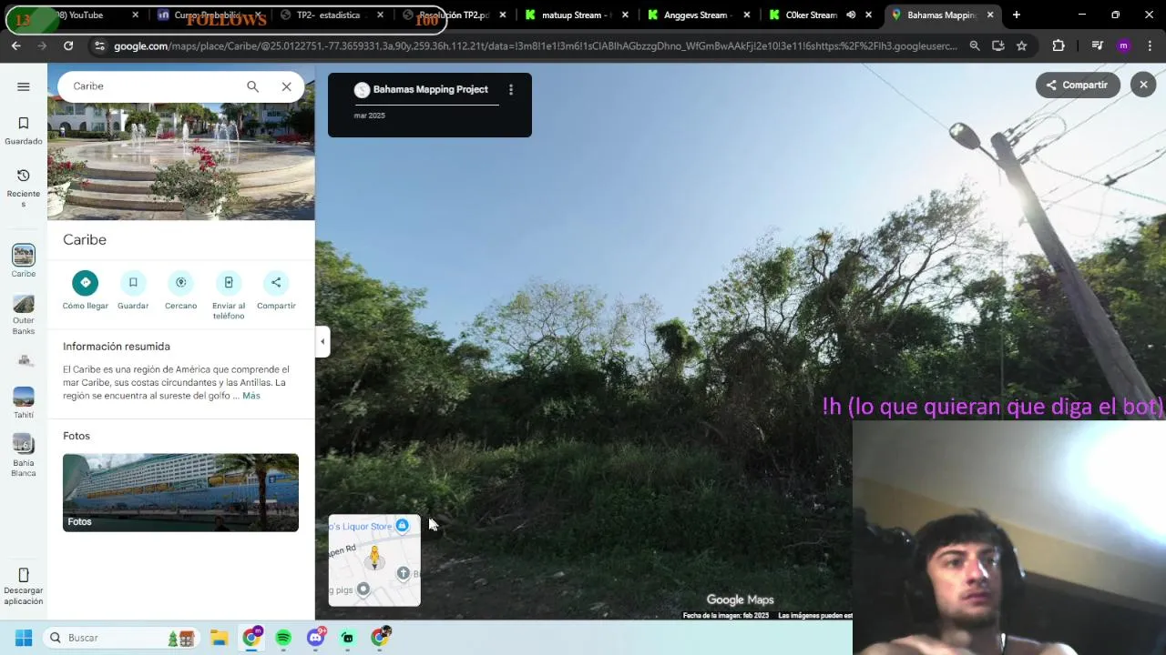Open the three-dot menu on Street View card
Viewport: 1166px width, 655px height.
click(511, 90)
